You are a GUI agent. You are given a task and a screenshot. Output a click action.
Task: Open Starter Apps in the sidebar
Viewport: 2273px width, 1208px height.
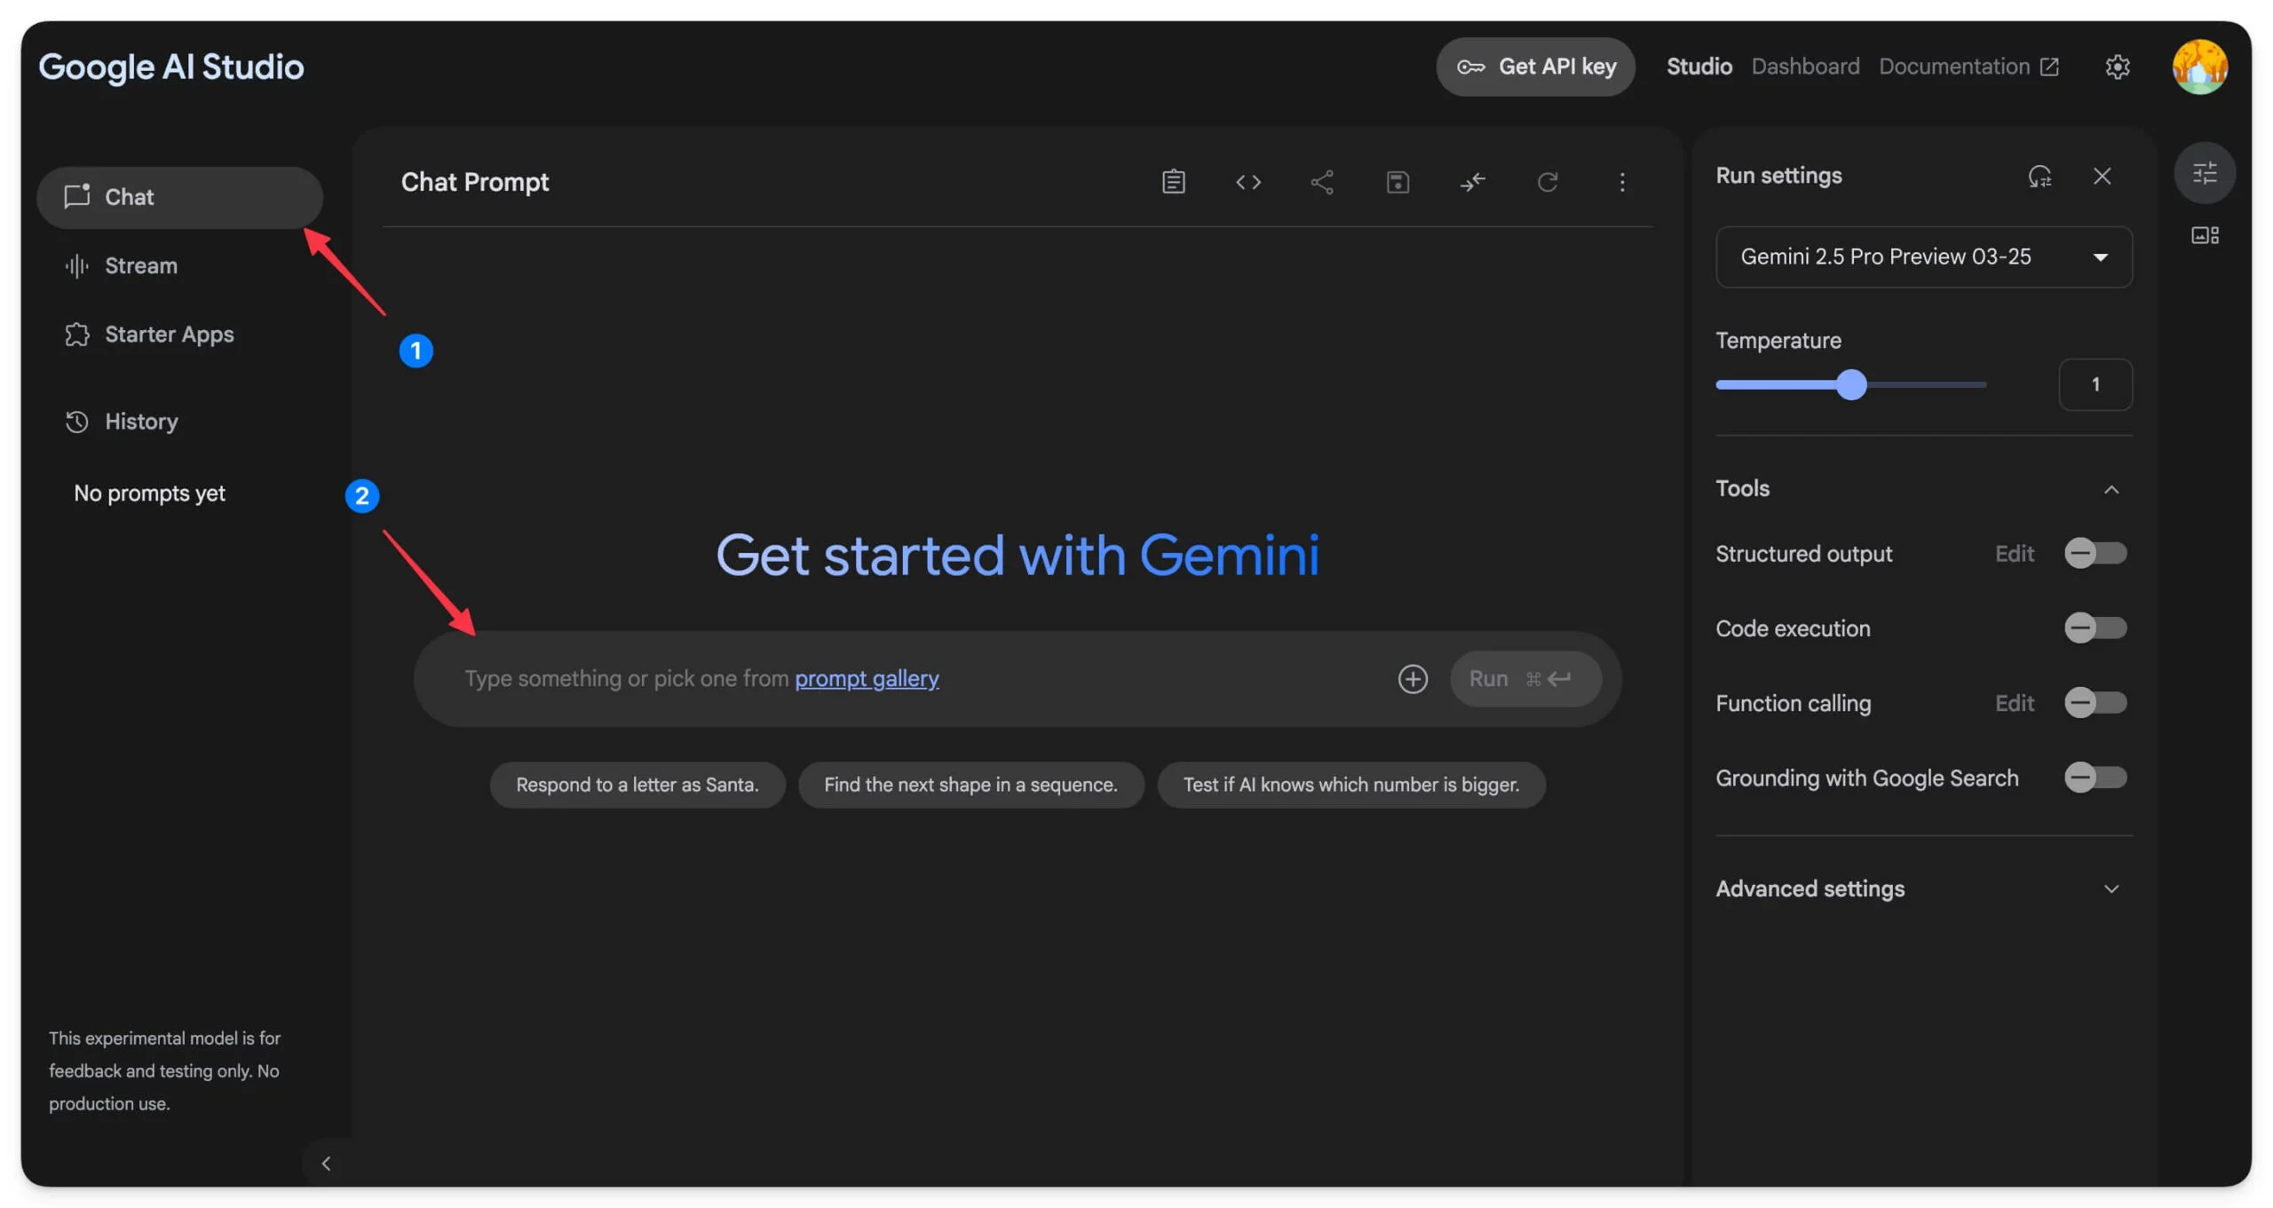(180, 335)
